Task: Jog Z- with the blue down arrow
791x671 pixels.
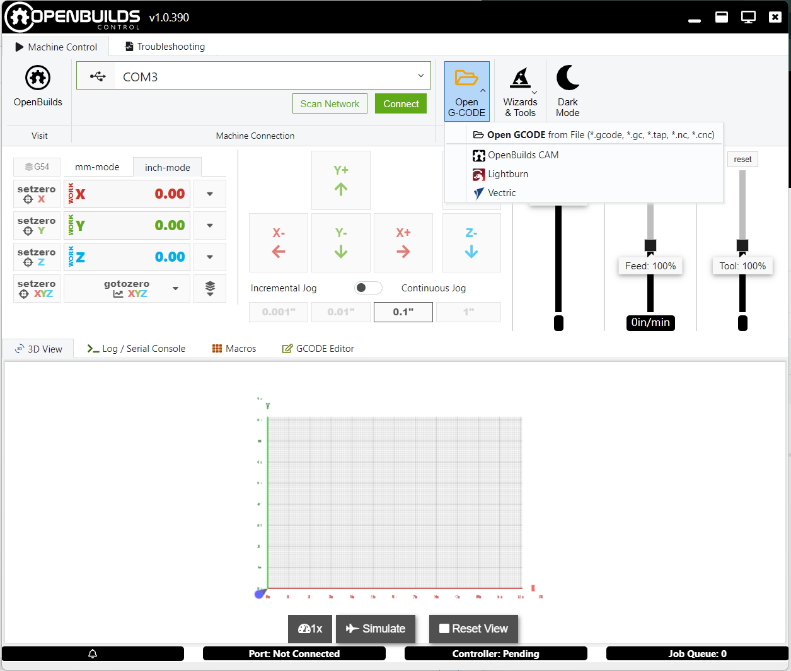Action: 471,243
